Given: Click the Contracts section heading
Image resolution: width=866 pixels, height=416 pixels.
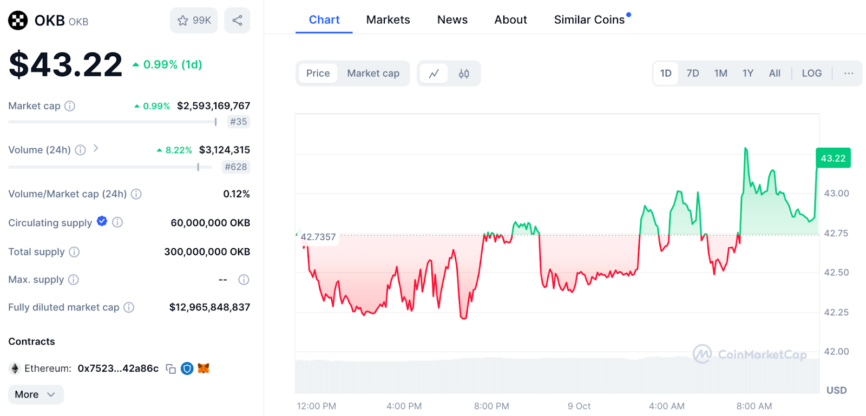Looking at the screenshot, I should (x=31, y=341).
